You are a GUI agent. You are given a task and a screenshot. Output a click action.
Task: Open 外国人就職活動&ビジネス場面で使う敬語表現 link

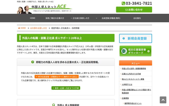coord(136,91)
